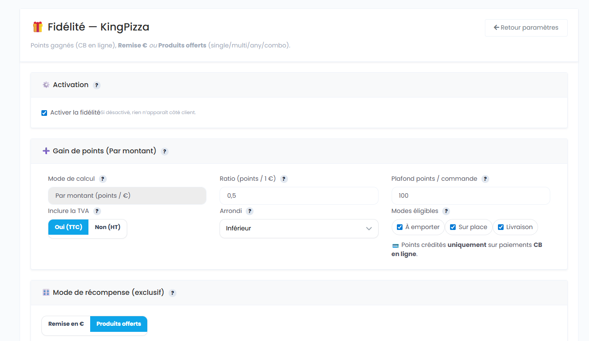The height and width of the screenshot is (341, 589).
Task: Disable the Livraison eligible mode
Action: (501, 227)
